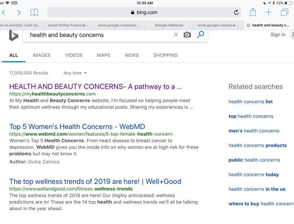Click the 17,000,000 Results text

pyautogui.click(x=29, y=73)
